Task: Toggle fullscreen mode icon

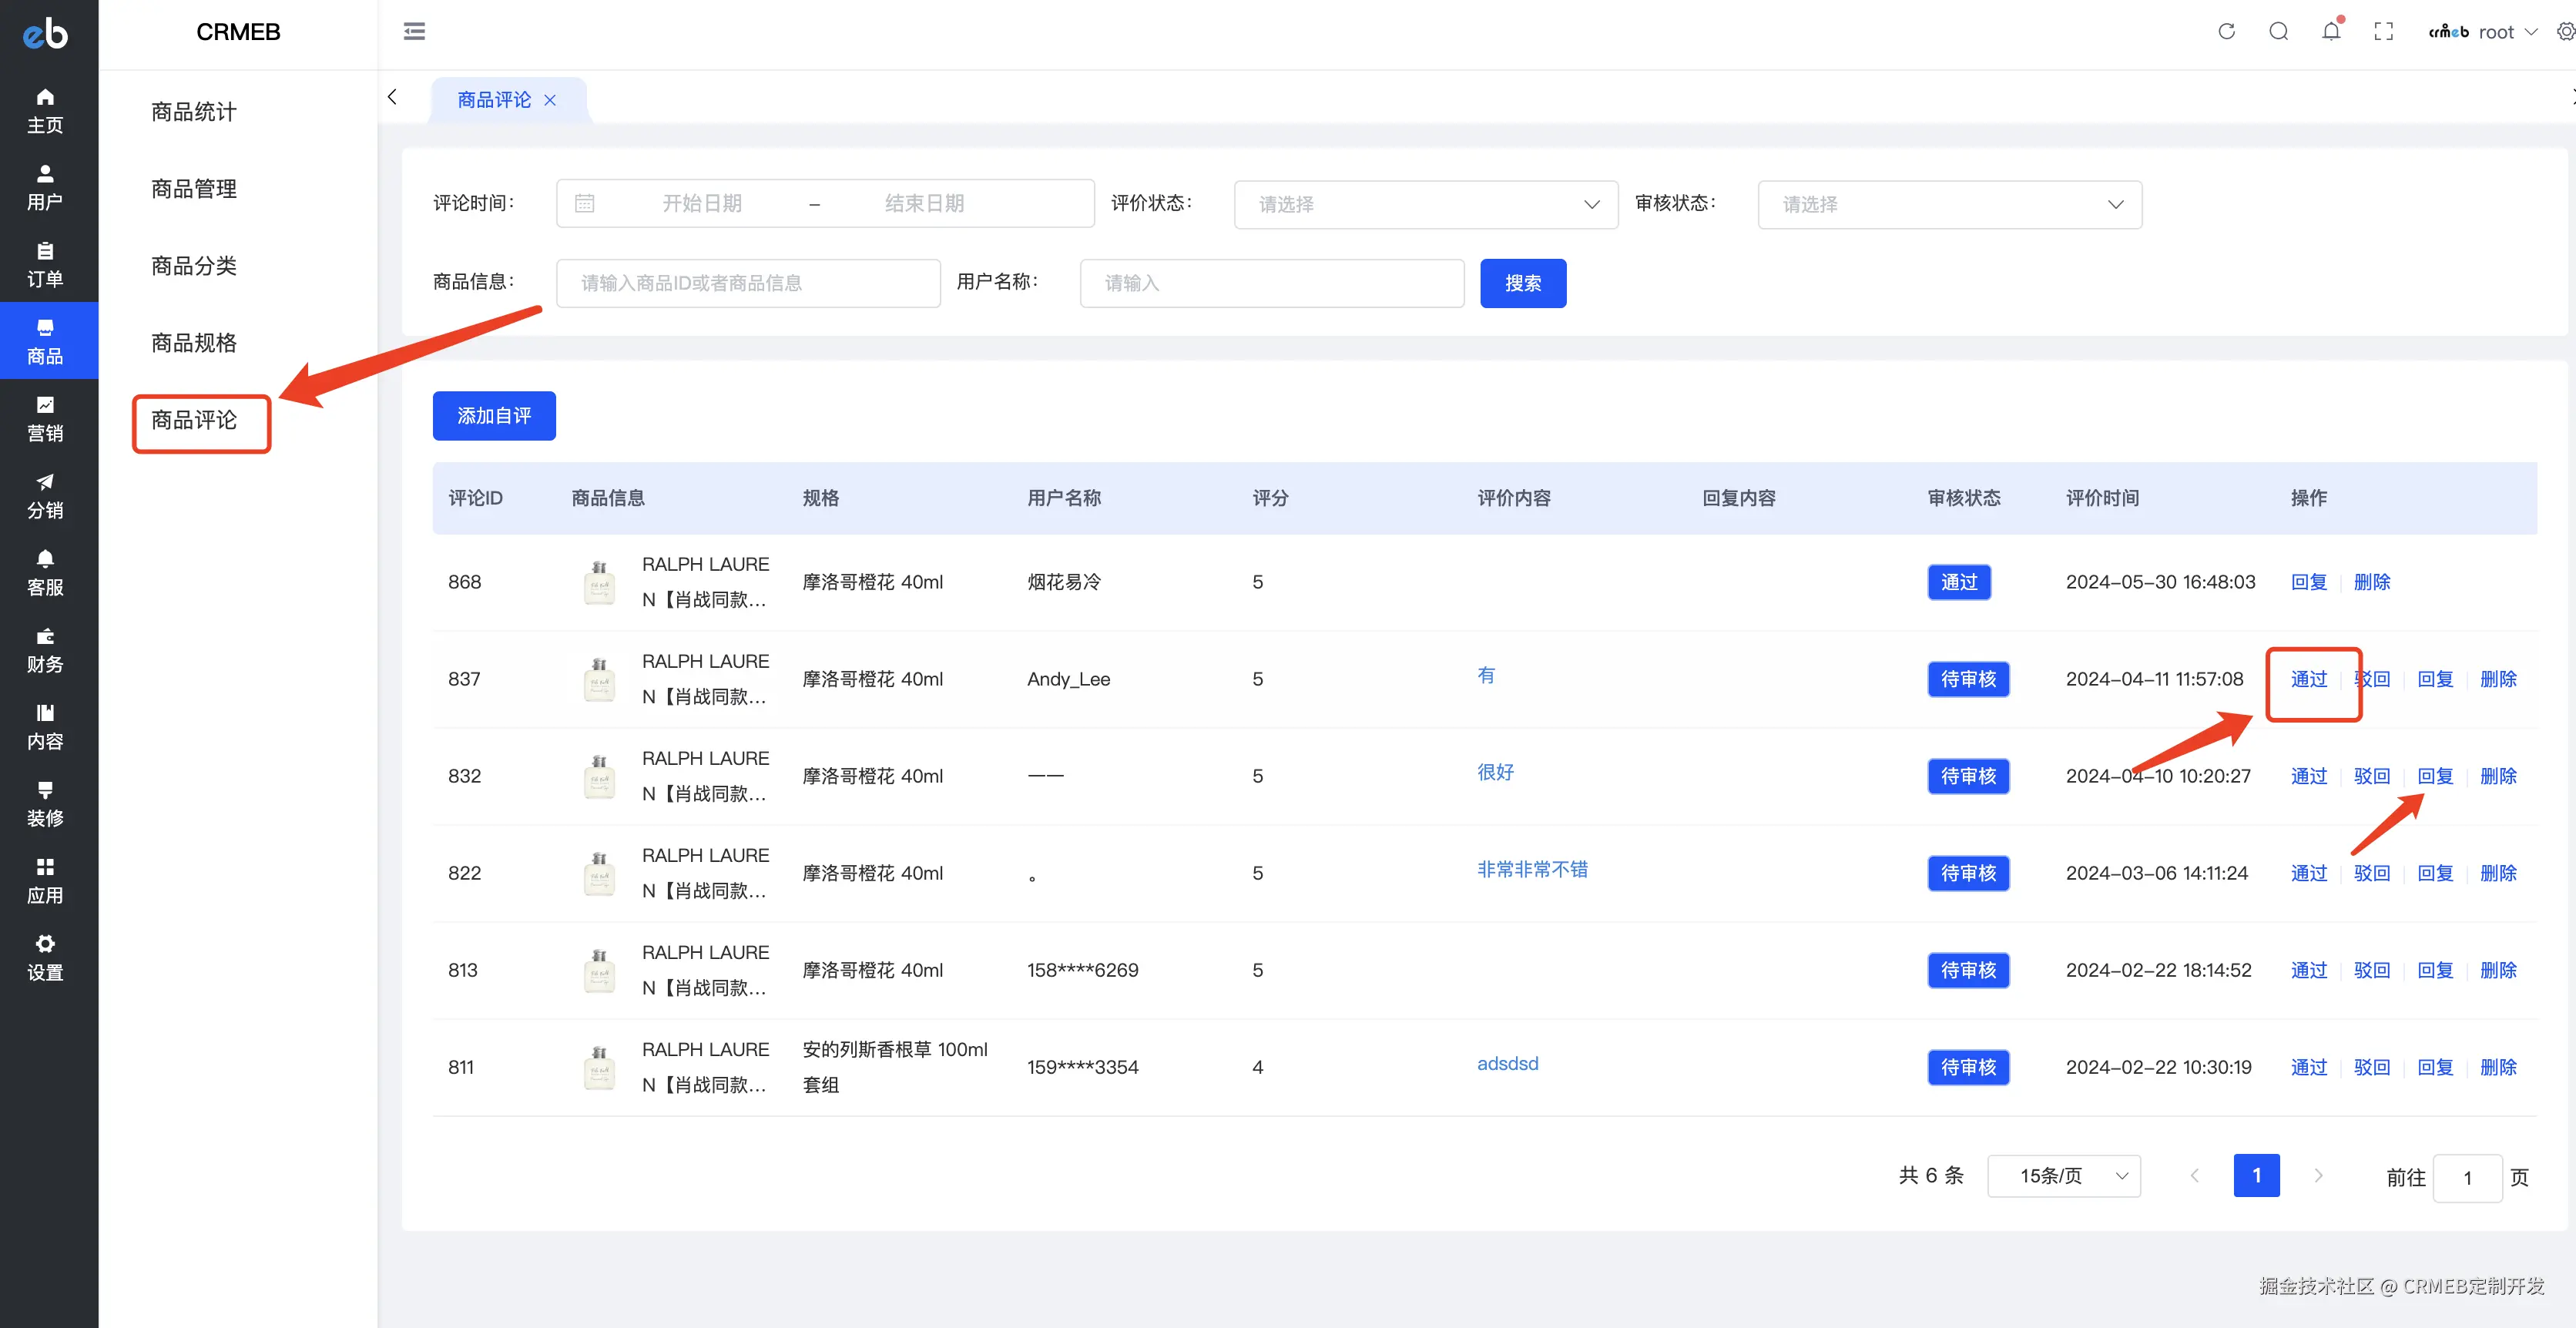Action: tap(2383, 31)
